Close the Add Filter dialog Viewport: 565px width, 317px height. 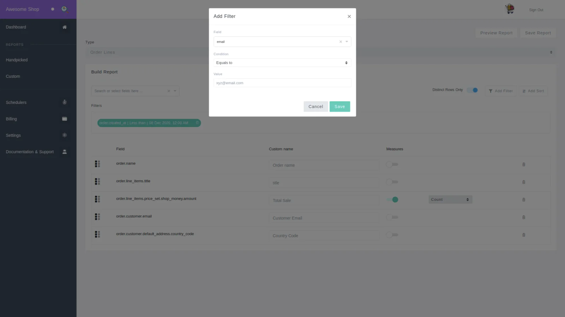[x=349, y=17]
